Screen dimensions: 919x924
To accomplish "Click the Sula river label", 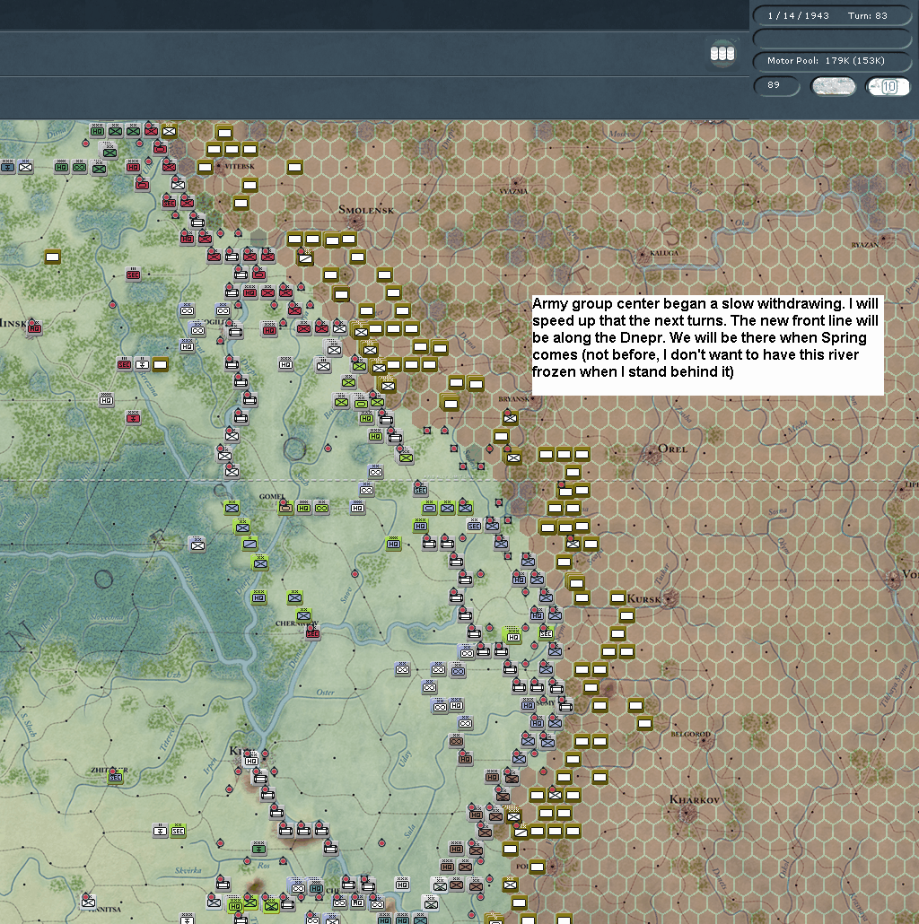I will click(409, 831).
